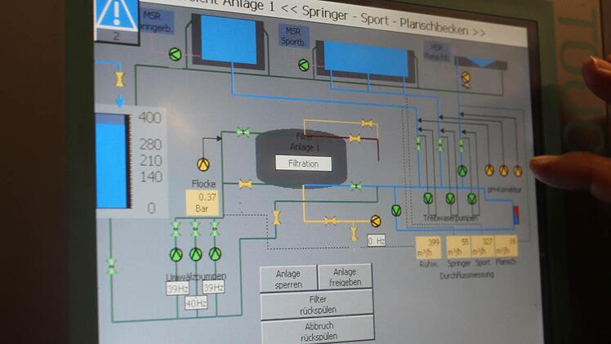Click the yellow Flocke dosing pump symbol
Screen dimensions: 611x344
point(203,165)
